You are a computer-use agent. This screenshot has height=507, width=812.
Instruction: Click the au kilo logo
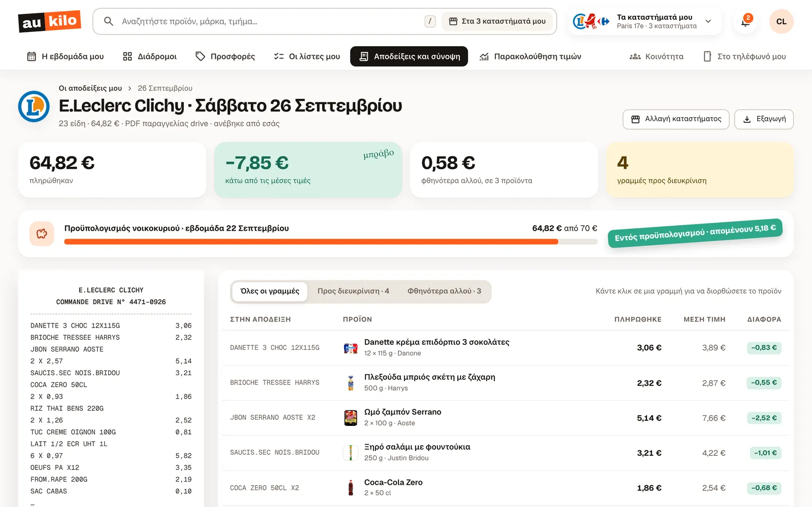(50, 21)
